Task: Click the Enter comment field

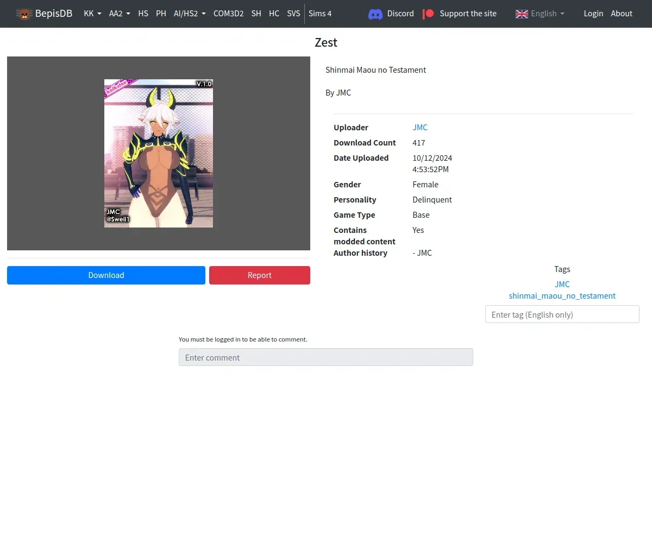Action: [x=326, y=357]
